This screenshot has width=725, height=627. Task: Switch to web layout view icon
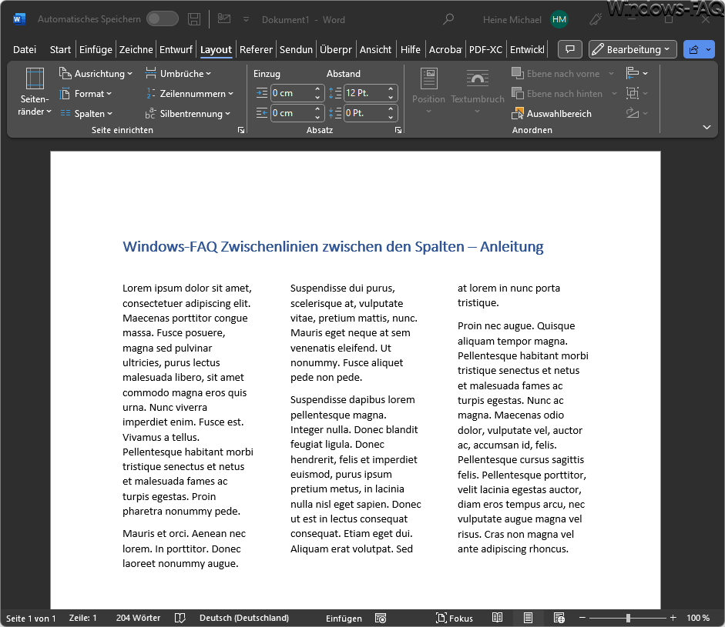click(559, 618)
